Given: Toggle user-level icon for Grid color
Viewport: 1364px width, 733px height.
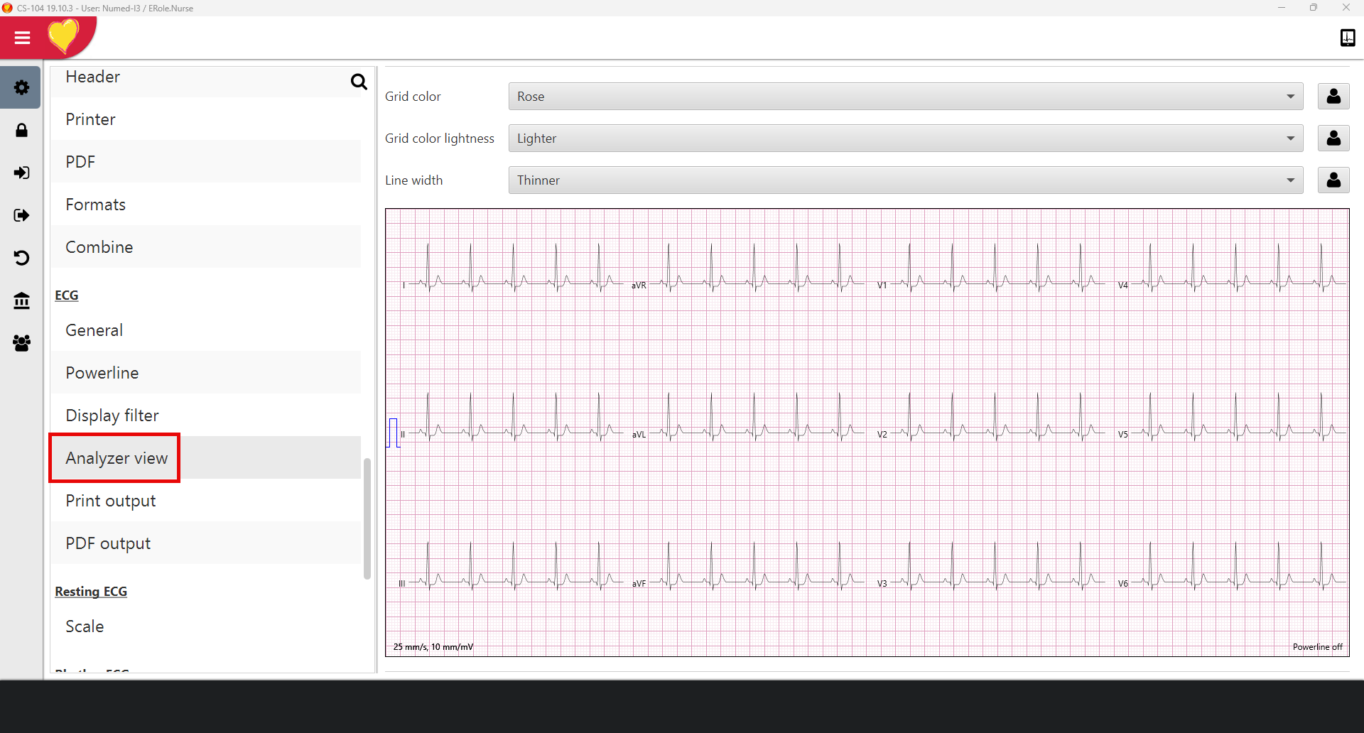Looking at the screenshot, I should pyautogui.click(x=1333, y=97).
